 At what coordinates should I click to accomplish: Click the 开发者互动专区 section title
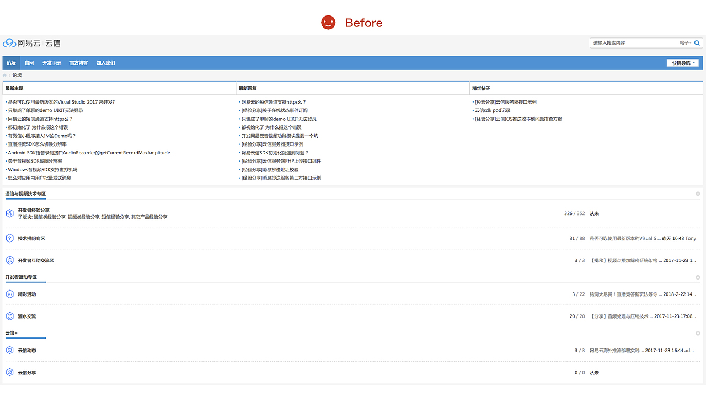coord(21,277)
